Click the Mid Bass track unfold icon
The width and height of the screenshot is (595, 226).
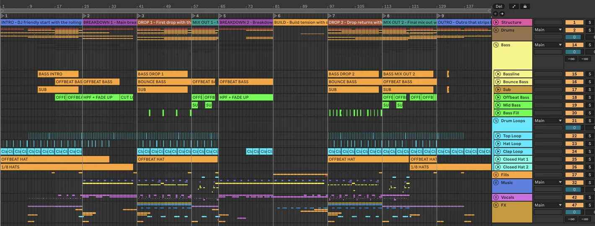click(x=498, y=105)
